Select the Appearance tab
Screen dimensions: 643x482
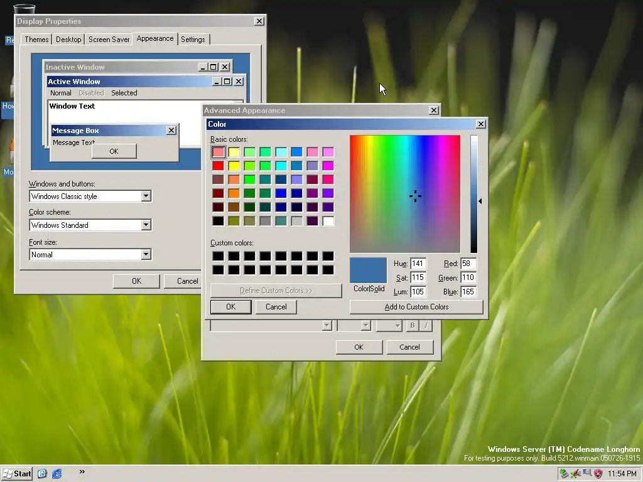pos(155,38)
